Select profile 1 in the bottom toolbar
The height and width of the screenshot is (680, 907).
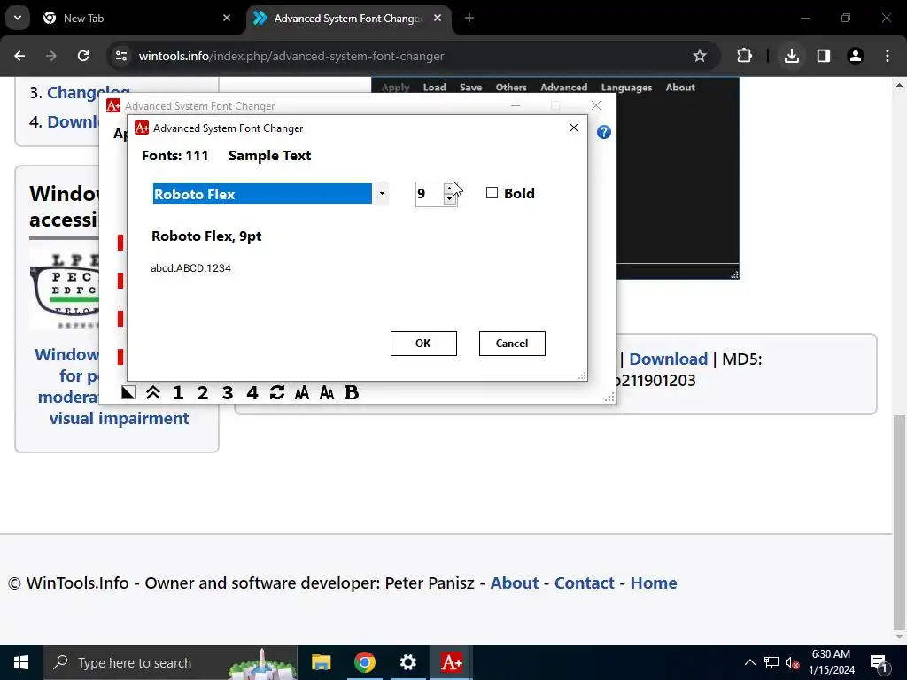point(177,392)
